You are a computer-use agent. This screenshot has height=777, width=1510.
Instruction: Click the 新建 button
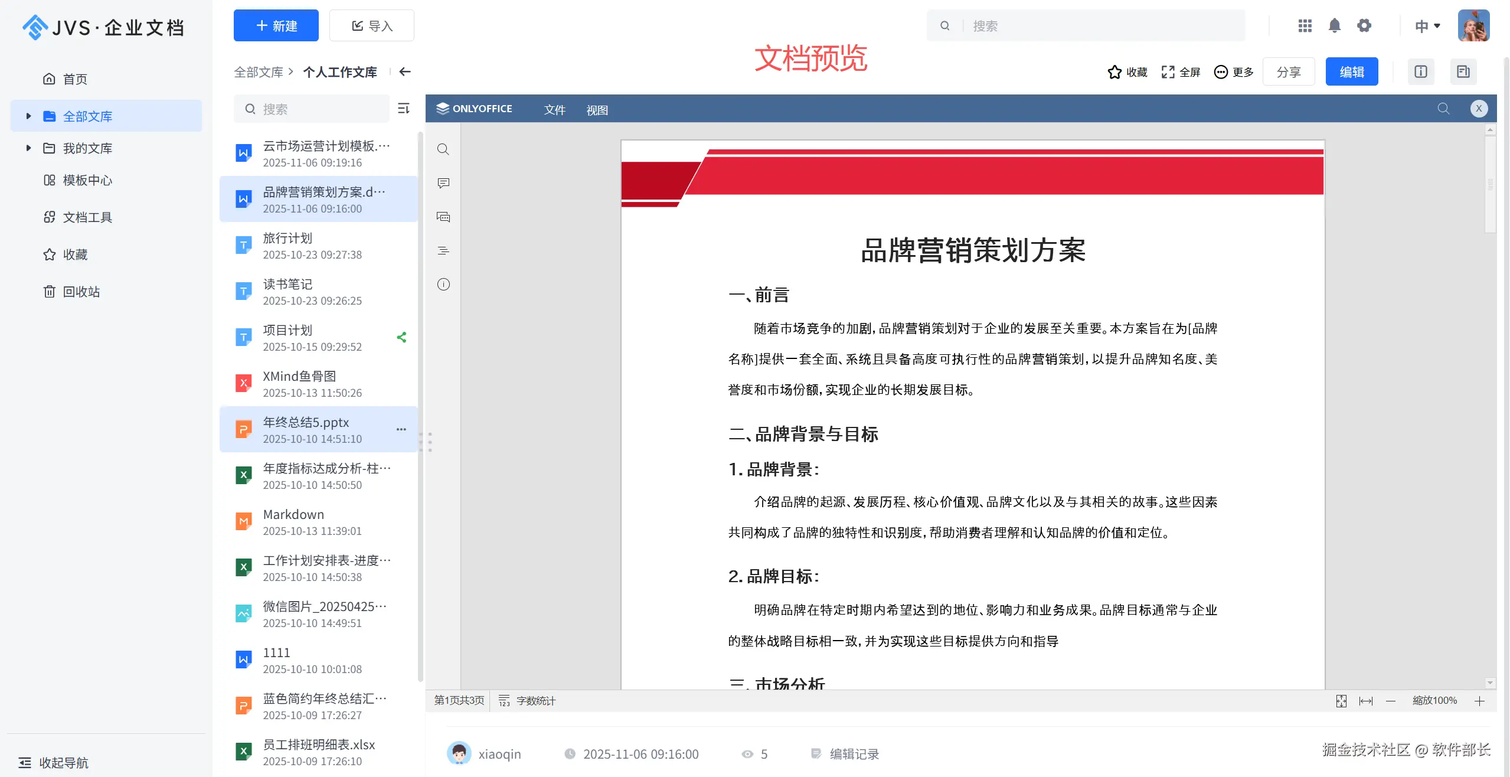[x=276, y=26]
